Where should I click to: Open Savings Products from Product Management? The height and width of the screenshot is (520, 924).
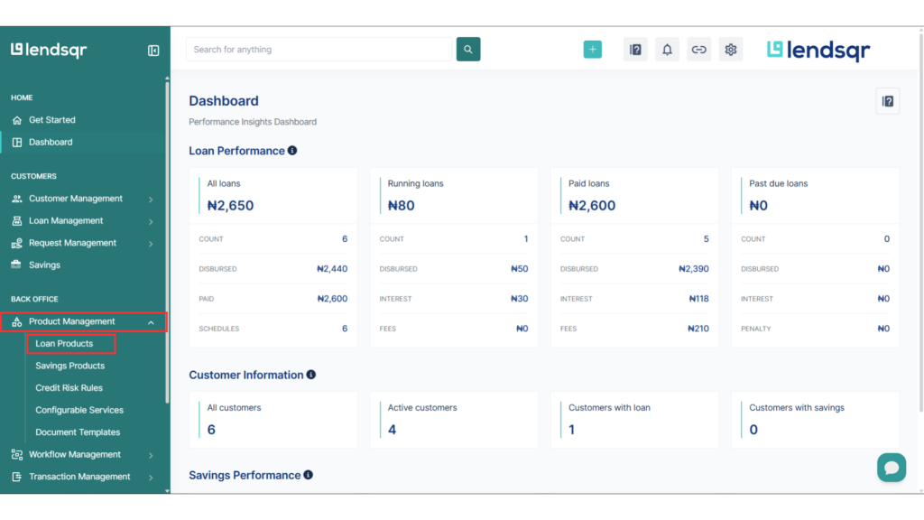(x=71, y=365)
